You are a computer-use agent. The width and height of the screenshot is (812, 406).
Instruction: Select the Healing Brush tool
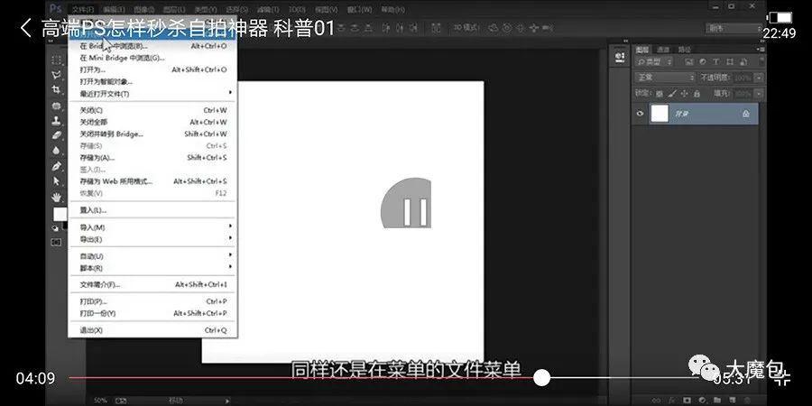[x=57, y=106]
